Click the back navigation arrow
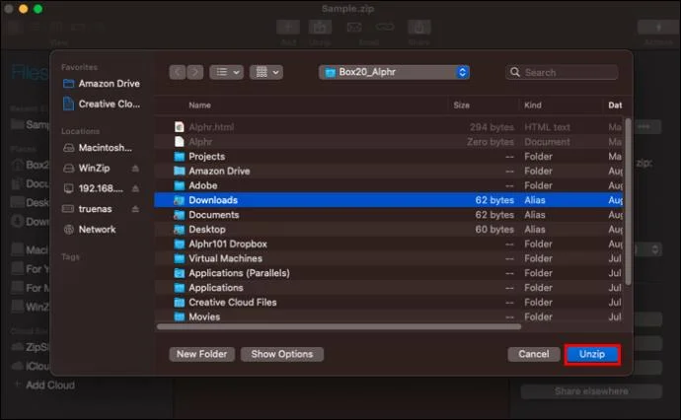Viewport: 681px width, 420px height. (178, 72)
